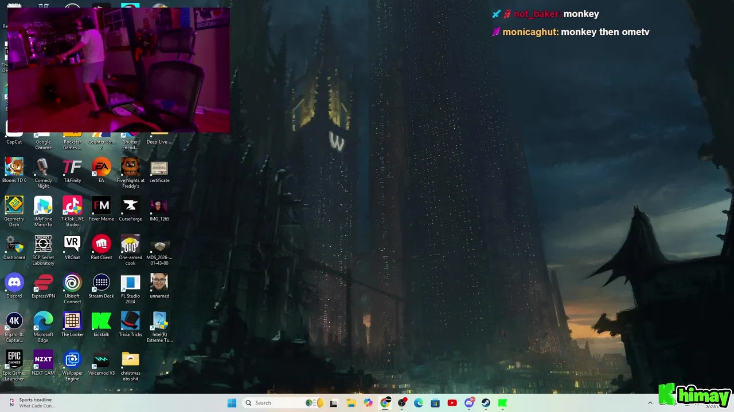The height and width of the screenshot is (412, 734).
Task: Open Task View from the taskbar
Action: [x=334, y=403]
